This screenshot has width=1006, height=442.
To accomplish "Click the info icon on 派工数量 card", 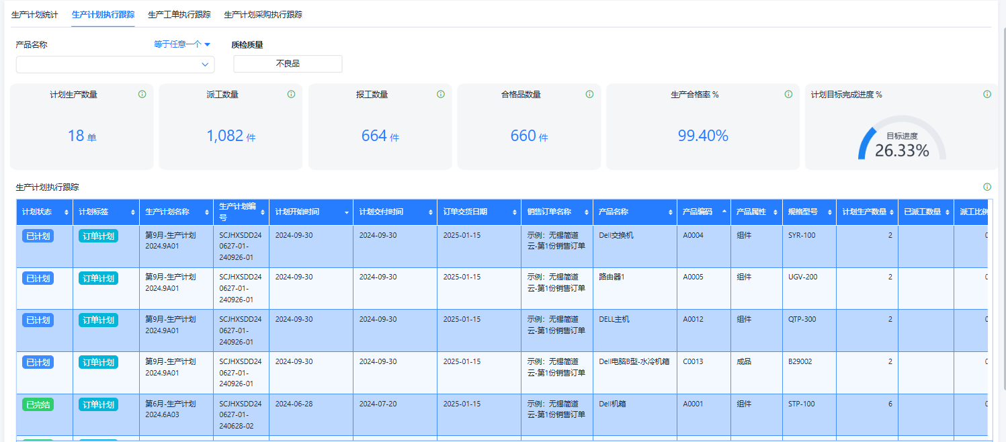I will [x=291, y=94].
